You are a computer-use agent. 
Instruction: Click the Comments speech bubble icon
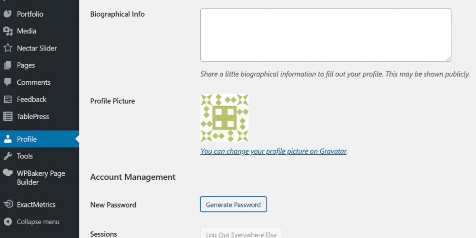click(x=8, y=82)
